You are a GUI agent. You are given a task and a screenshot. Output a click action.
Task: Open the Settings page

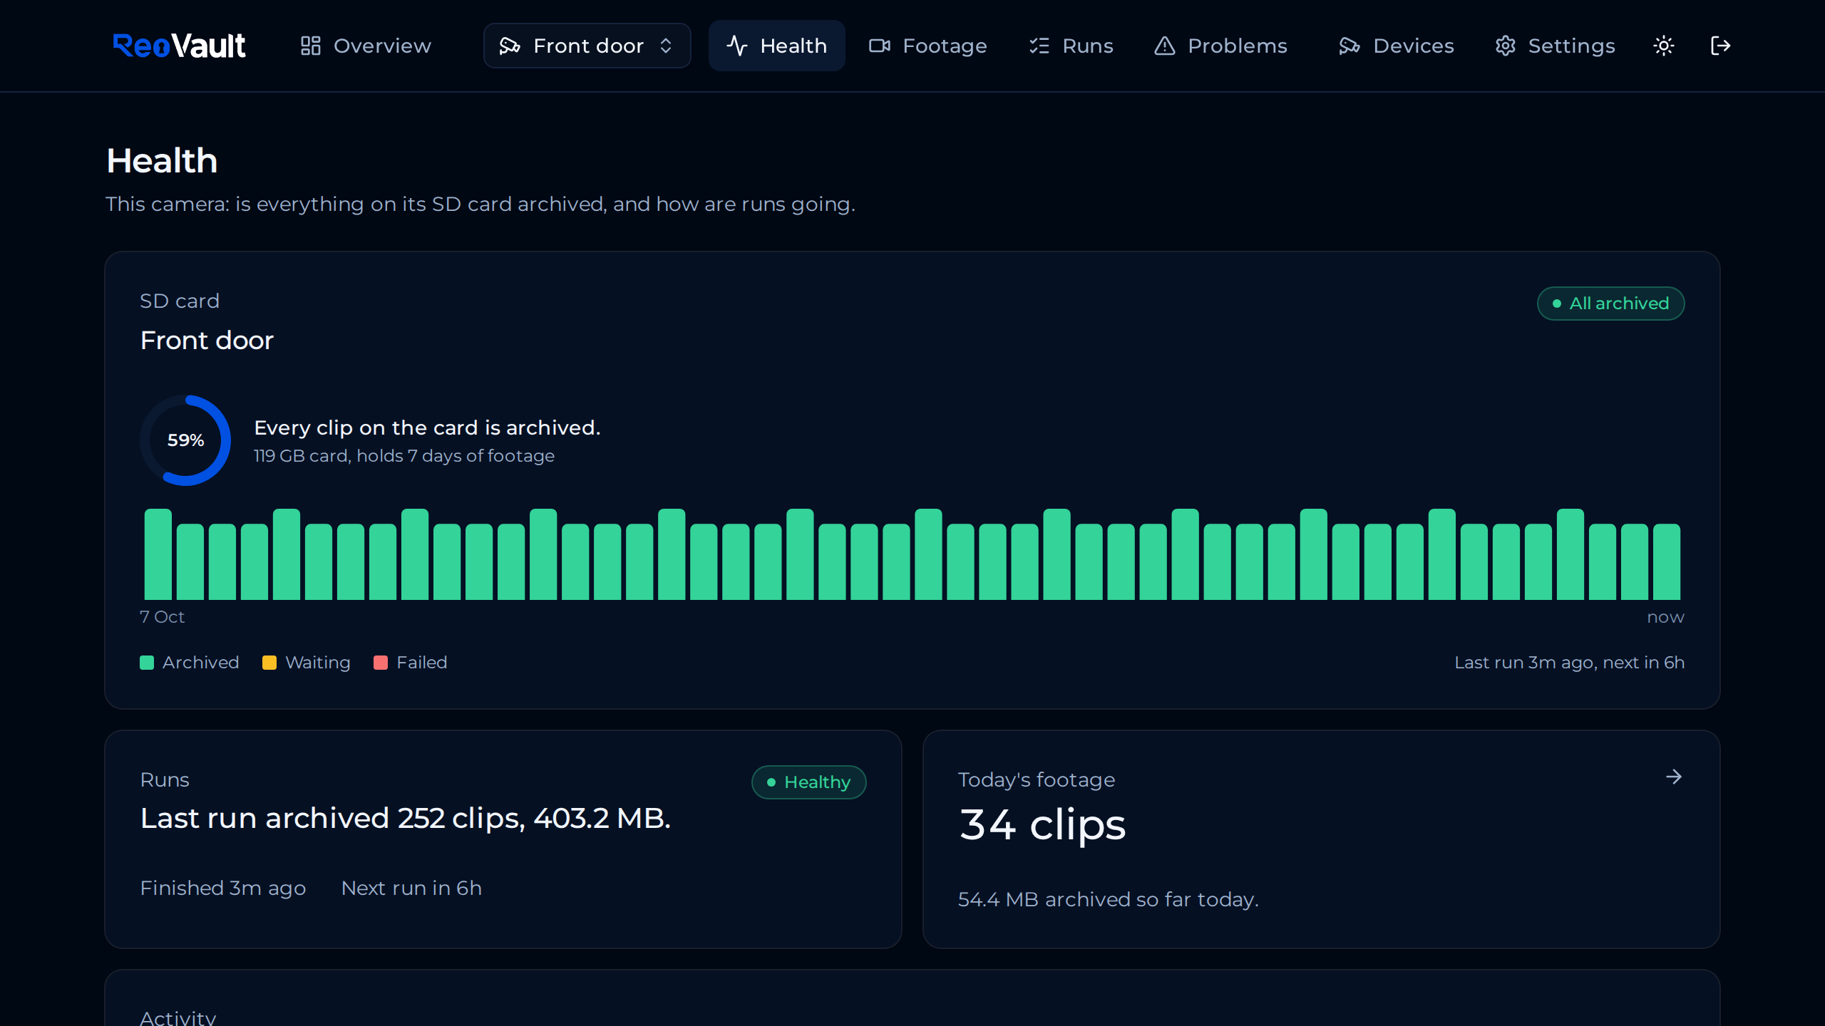click(x=1556, y=46)
